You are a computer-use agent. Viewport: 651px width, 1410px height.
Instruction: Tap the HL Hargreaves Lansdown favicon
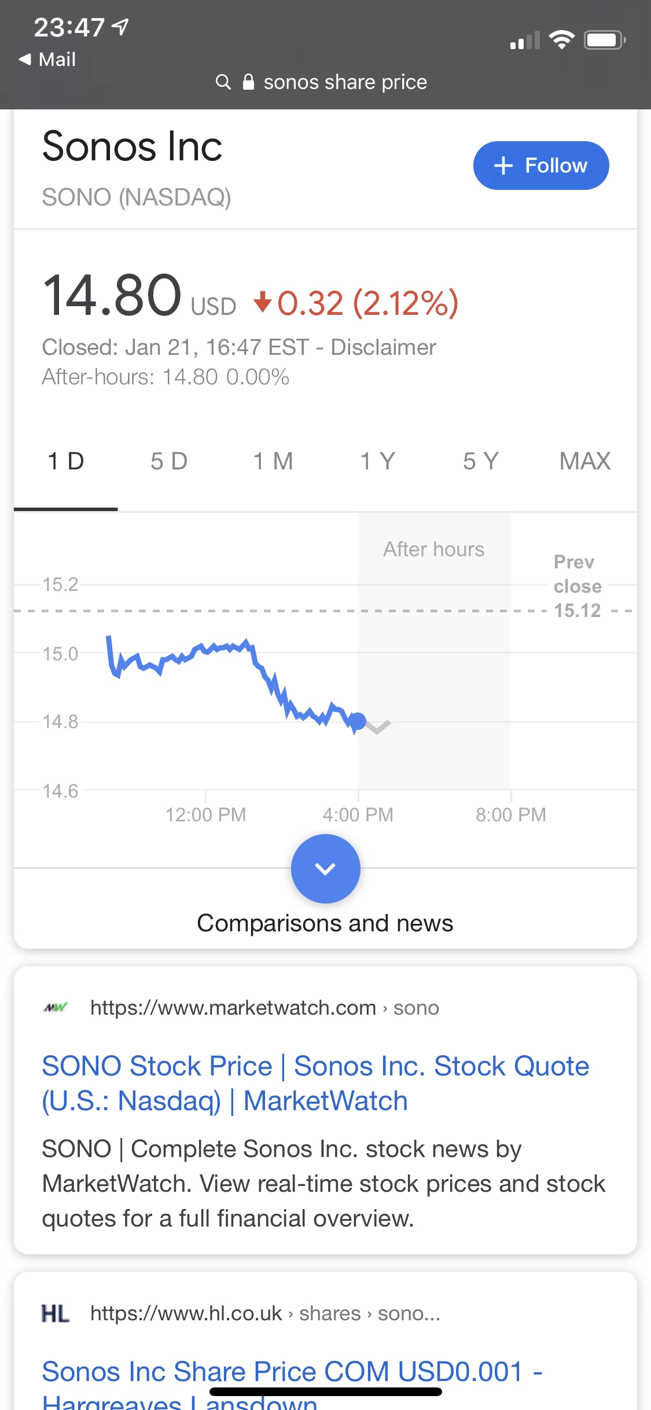(56, 1313)
